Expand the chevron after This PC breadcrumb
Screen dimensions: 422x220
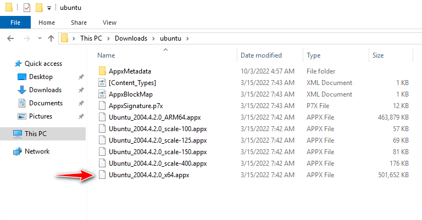click(108, 38)
